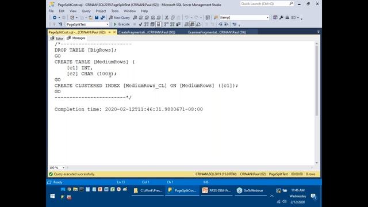Open the Properties wrench icon
Viewport: 368px width, 207px height.
(281, 18)
